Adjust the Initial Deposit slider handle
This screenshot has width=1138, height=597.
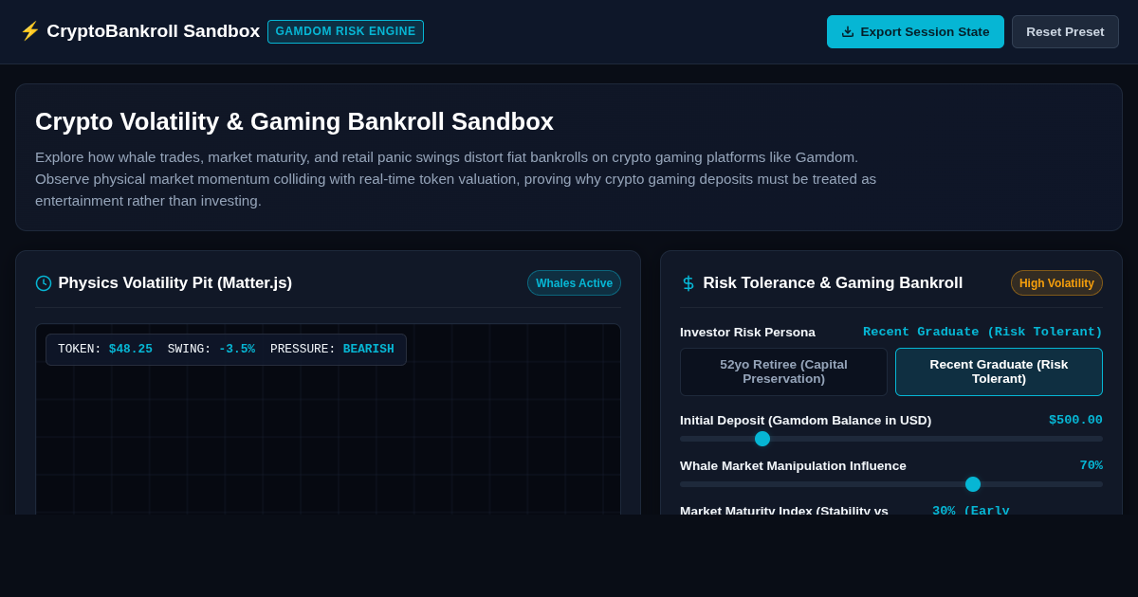tap(762, 439)
